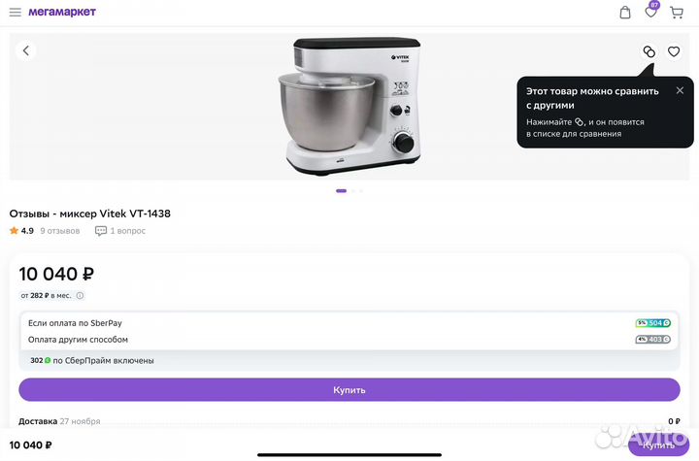Select the third image carousel dot
Image resolution: width=699 pixels, height=461 pixels.
[361, 191]
